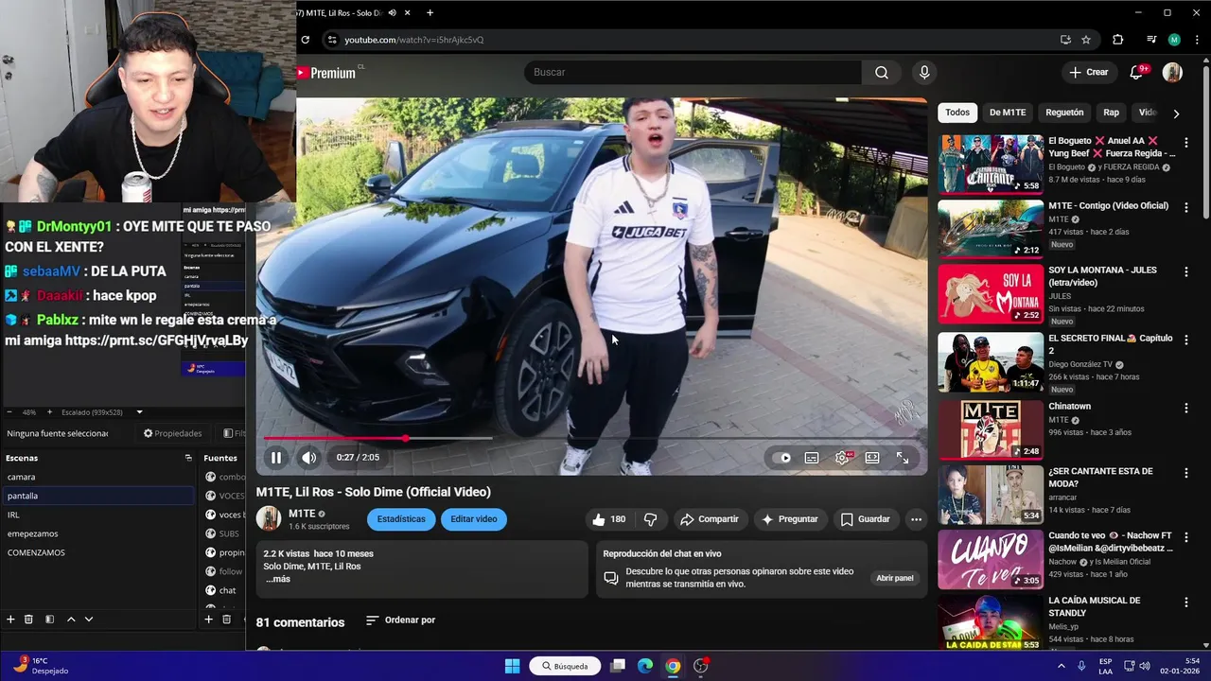The image size is (1211, 681).
Task: Click the site info icon in the address bar
Action: coord(330,40)
